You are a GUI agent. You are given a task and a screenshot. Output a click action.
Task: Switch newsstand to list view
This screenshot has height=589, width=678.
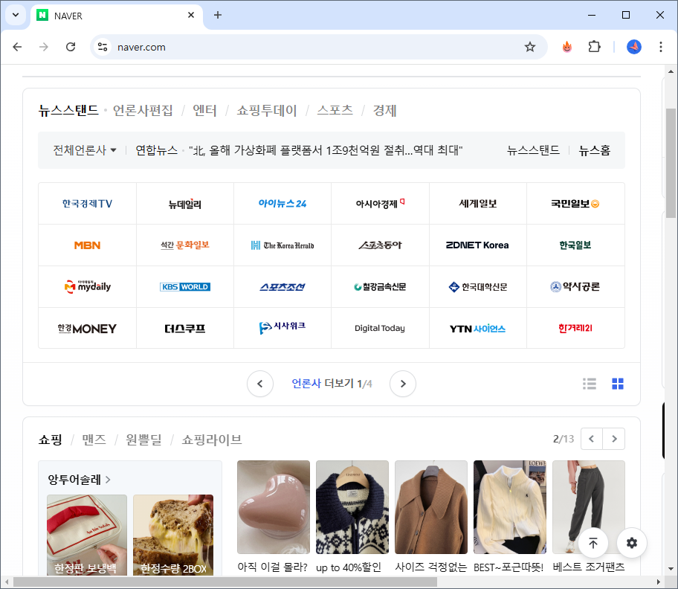(590, 384)
